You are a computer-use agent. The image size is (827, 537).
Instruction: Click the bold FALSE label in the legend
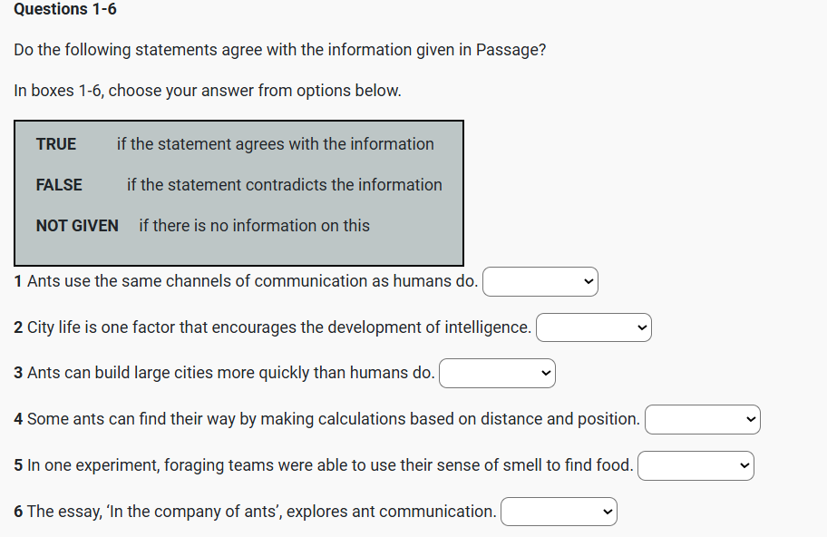click(x=59, y=185)
